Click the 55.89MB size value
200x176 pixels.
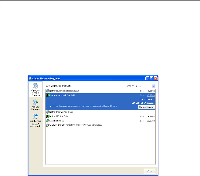click(x=151, y=121)
